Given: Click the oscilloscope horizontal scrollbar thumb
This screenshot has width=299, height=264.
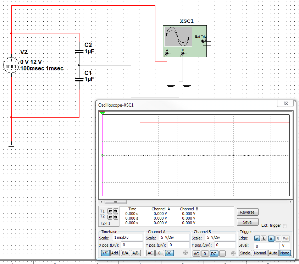Looking at the screenshot, I should point(115,201).
